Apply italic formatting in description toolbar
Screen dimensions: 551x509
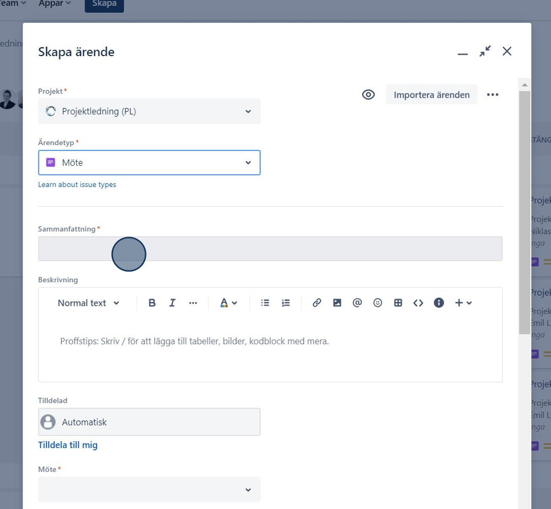point(172,303)
